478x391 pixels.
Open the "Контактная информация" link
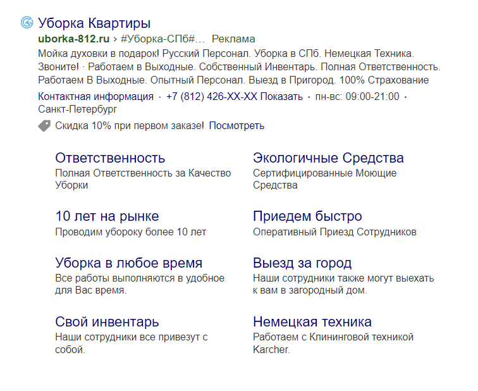coord(95,97)
